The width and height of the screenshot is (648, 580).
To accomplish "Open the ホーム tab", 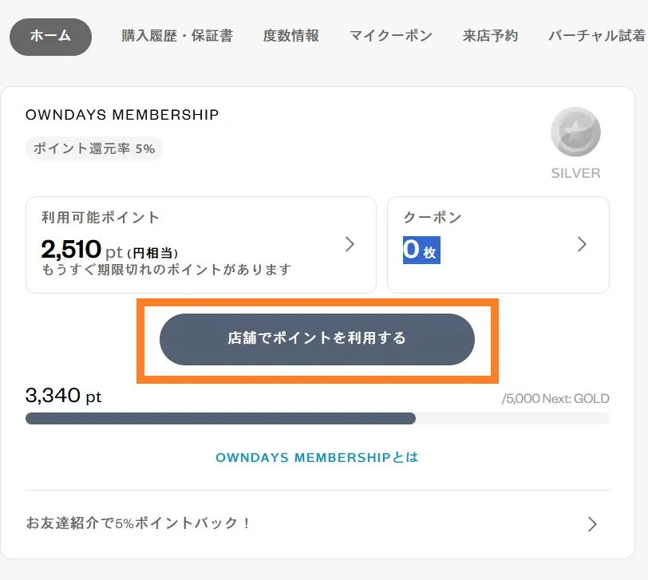I will (x=50, y=37).
